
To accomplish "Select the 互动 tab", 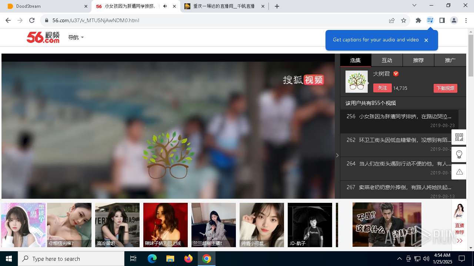I will (387, 60).
